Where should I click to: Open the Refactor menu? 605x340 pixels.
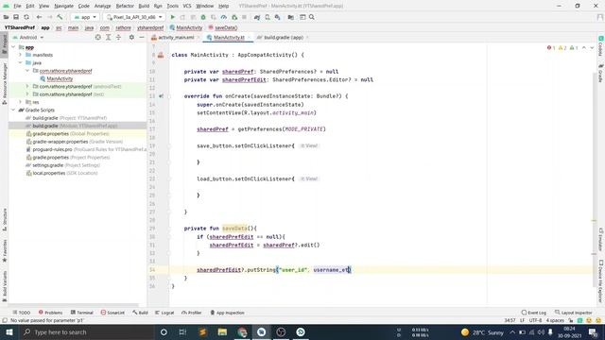click(x=125, y=6)
